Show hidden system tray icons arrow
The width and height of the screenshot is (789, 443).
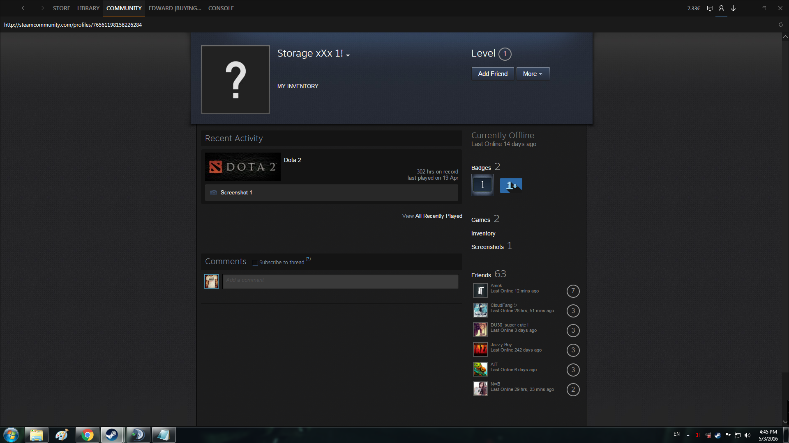click(688, 435)
